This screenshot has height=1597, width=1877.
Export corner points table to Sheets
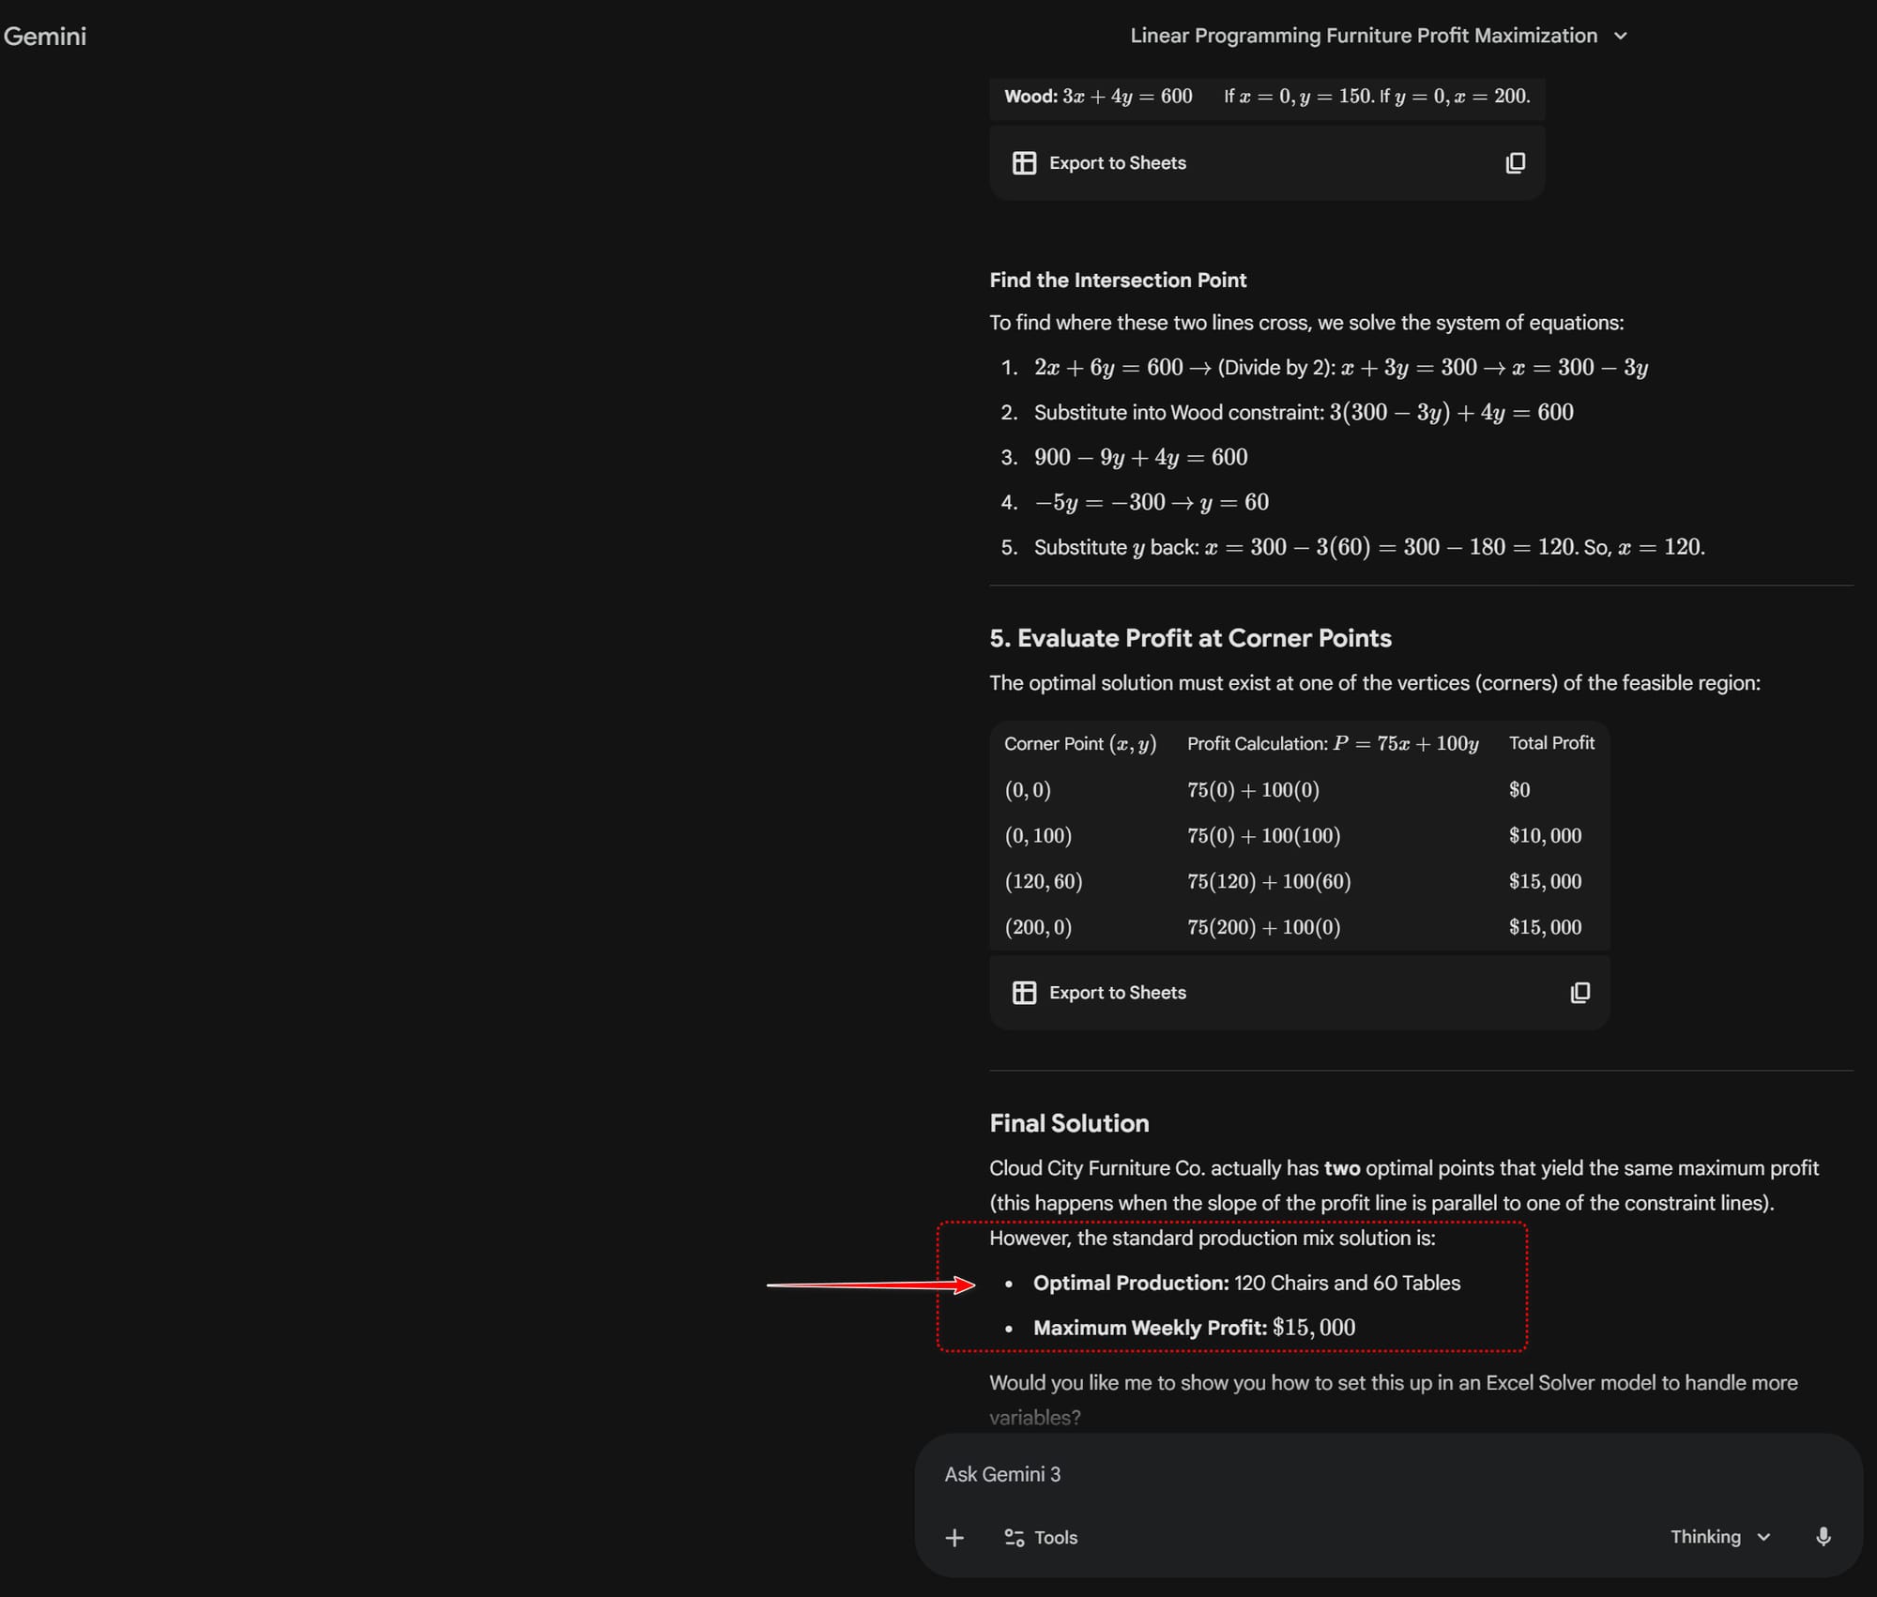point(1099,993)
